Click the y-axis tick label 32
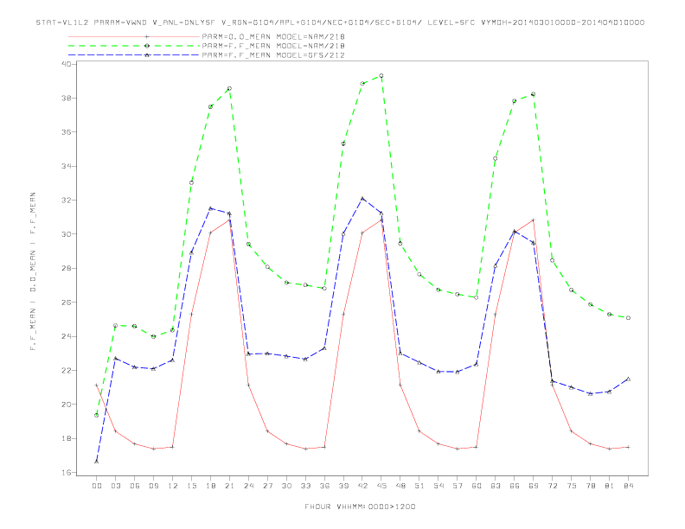This screenshot has height=529, width=685. (x=67, y=200)
